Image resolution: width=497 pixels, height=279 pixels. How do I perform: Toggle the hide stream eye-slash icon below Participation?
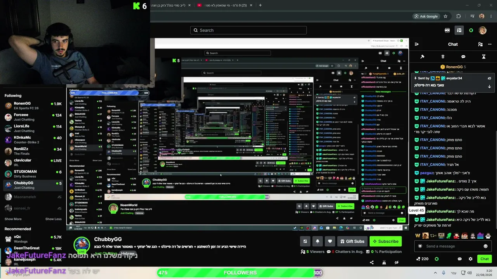pos(396,262)
